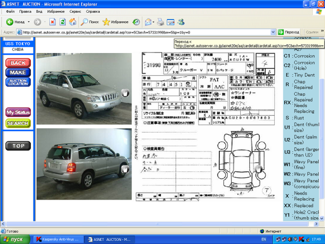Click the red BACK button
Screen dimensions: 325x244
pos(18,63)
